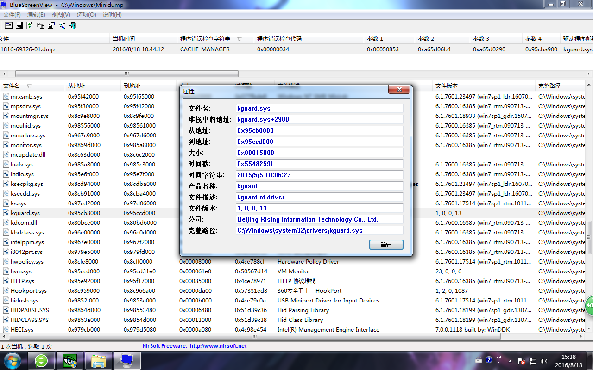Viewport: 593px width, 370px height.
Task: Click the 时间戳 field 0x5548259f
Action: coord(320,164)
